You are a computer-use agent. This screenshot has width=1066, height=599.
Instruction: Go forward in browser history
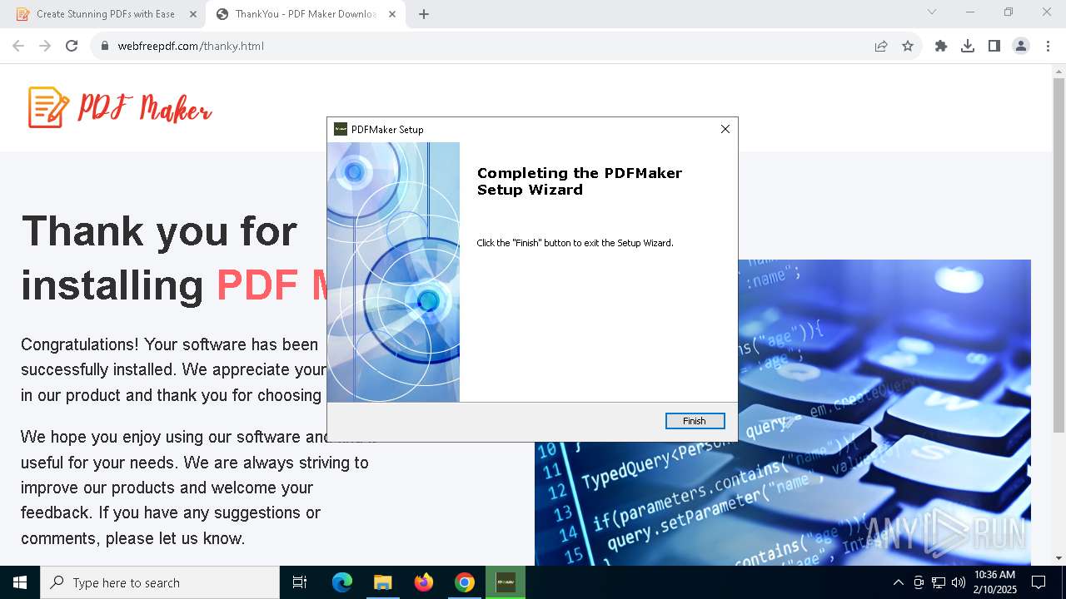45,46
